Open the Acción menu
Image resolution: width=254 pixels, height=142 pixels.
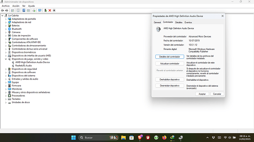point(16,6)
